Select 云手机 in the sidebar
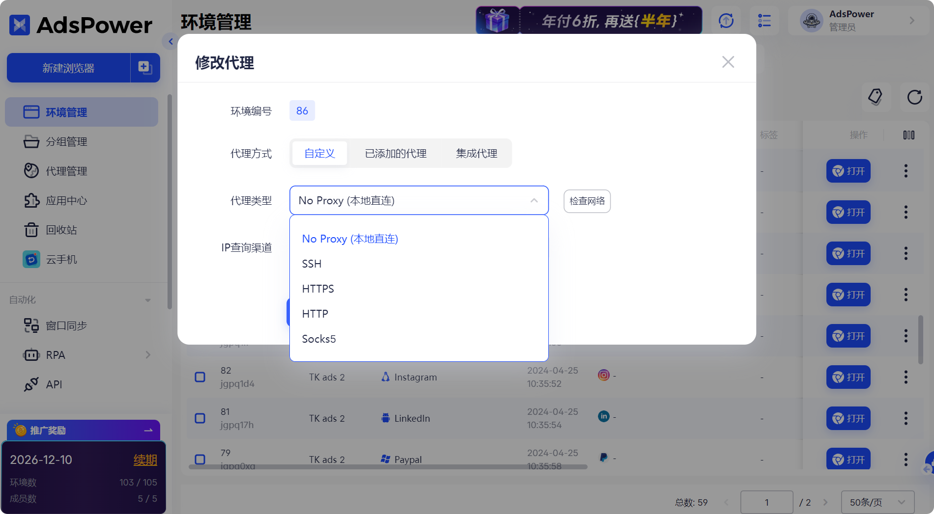 click(x=63, y=259)
